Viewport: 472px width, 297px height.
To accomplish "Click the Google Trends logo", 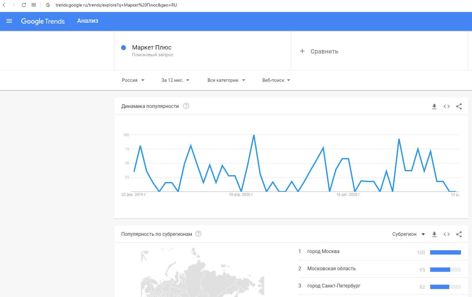I will (43, 21).
